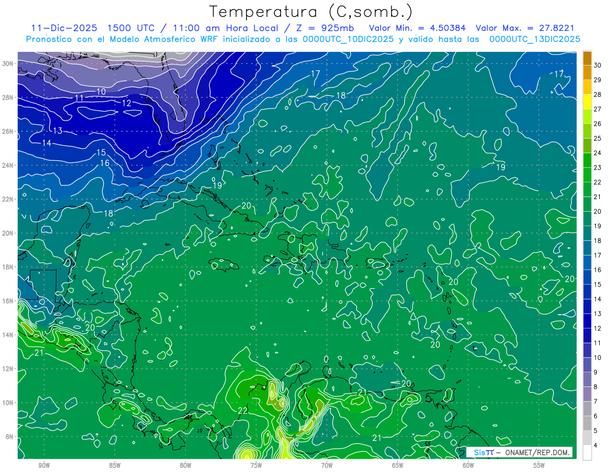Click the forecast end '0000UTC_13DIC2025' text
This screenshot has height=472, width=611.
(x=535, y=39)
